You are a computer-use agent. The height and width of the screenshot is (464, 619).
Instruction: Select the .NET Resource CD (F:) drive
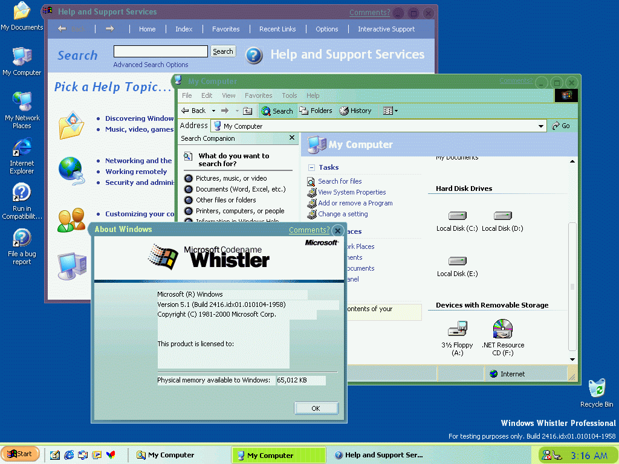503,338
